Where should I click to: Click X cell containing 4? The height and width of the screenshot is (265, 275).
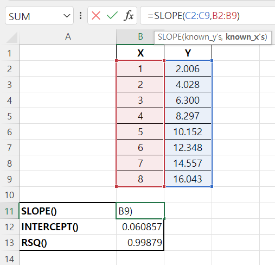pos(140,116)
